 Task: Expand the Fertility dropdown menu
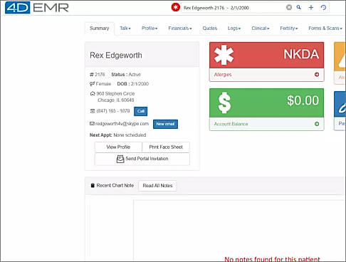pos(289,28)
